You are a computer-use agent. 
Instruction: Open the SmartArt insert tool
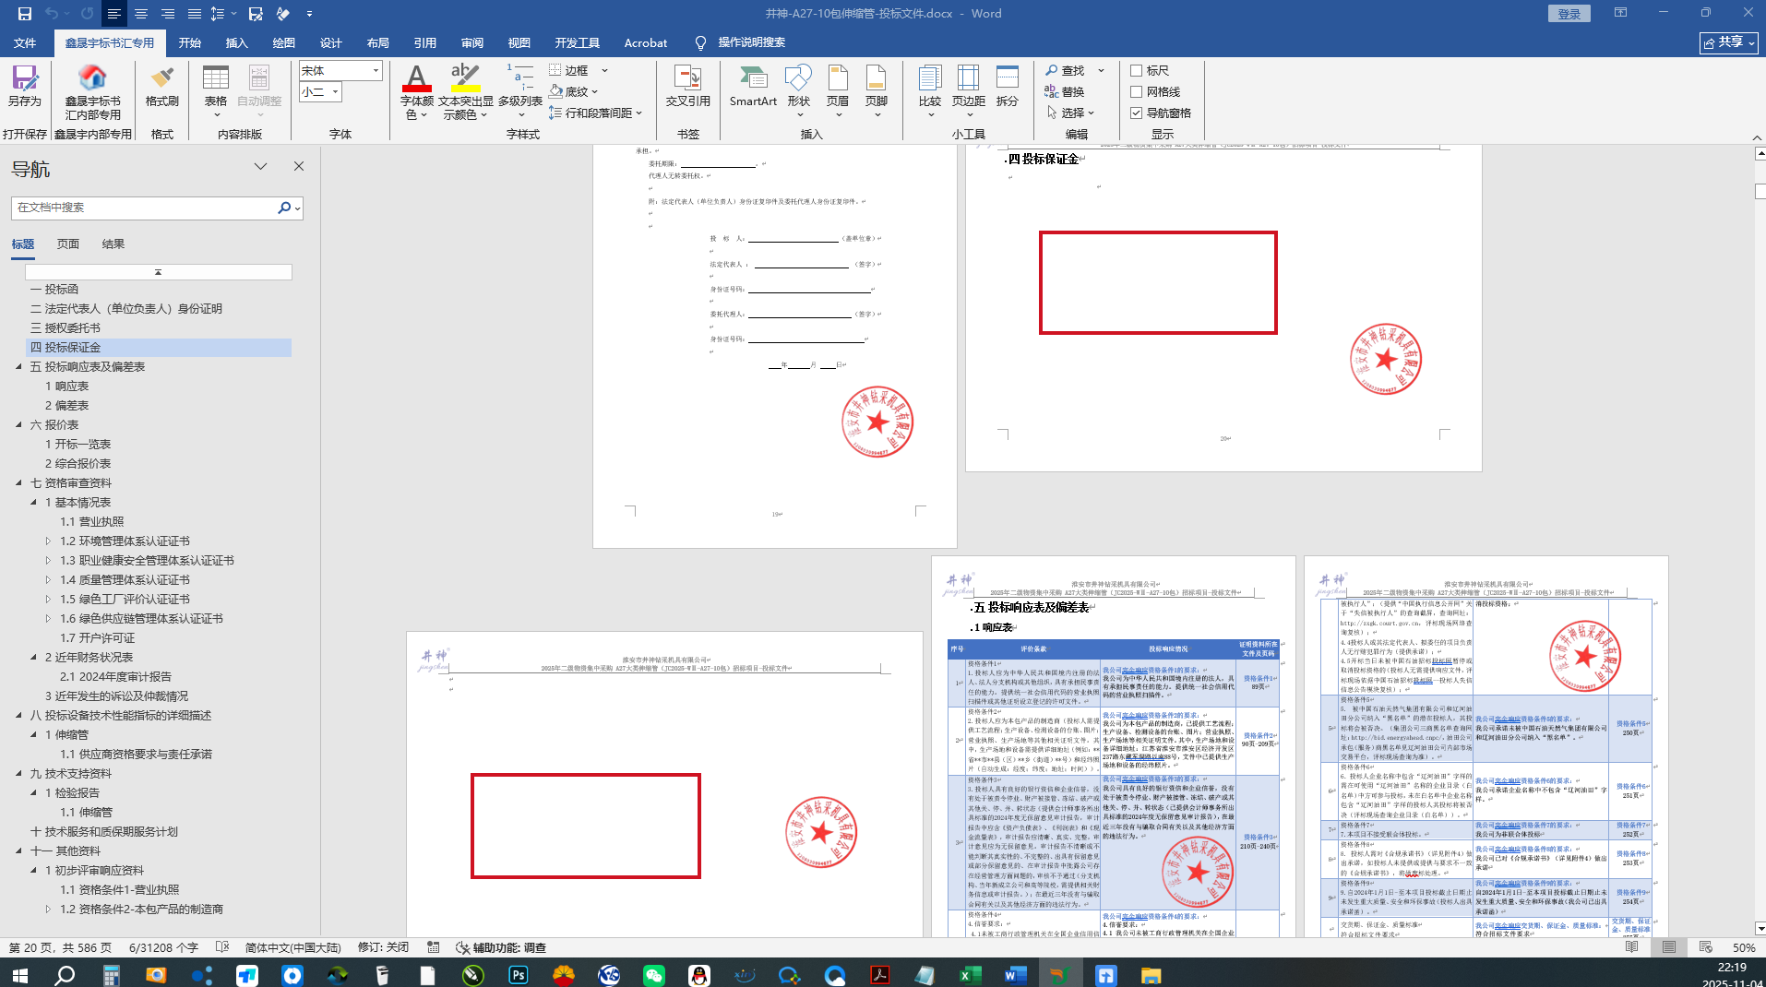click(x=753, y=87)
